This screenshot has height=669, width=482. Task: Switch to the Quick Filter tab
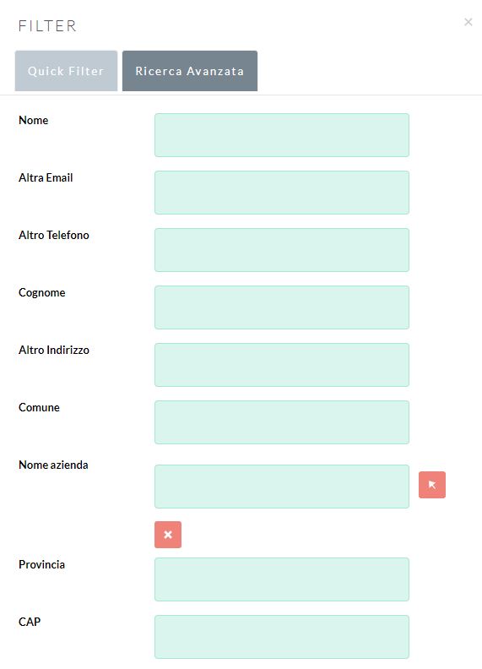[66, 71]
